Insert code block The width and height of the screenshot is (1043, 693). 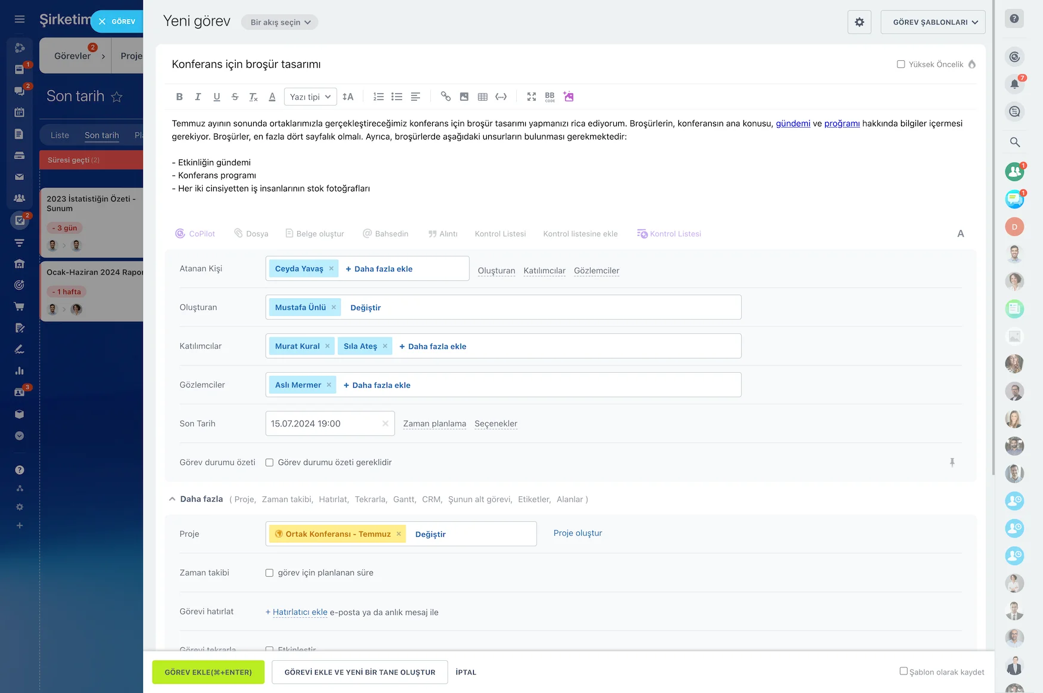[x=501, y=97]
